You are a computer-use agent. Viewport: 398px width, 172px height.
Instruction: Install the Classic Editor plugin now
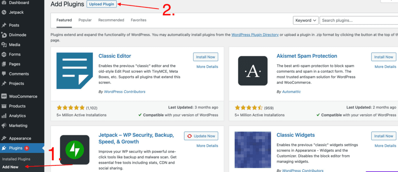[206, 57]
